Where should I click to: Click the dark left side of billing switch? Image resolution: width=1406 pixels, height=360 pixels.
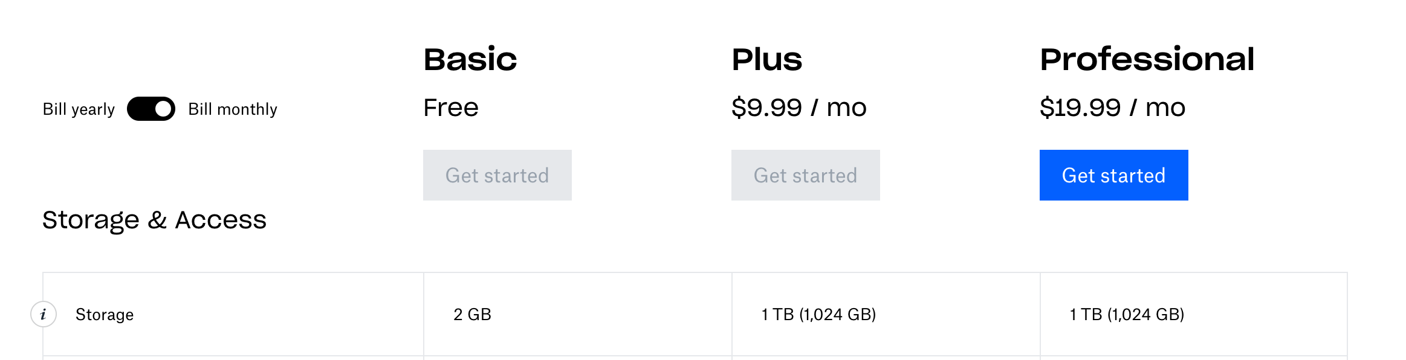coord(139,109)
